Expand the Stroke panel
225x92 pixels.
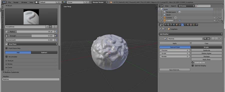tap(6, 64)
